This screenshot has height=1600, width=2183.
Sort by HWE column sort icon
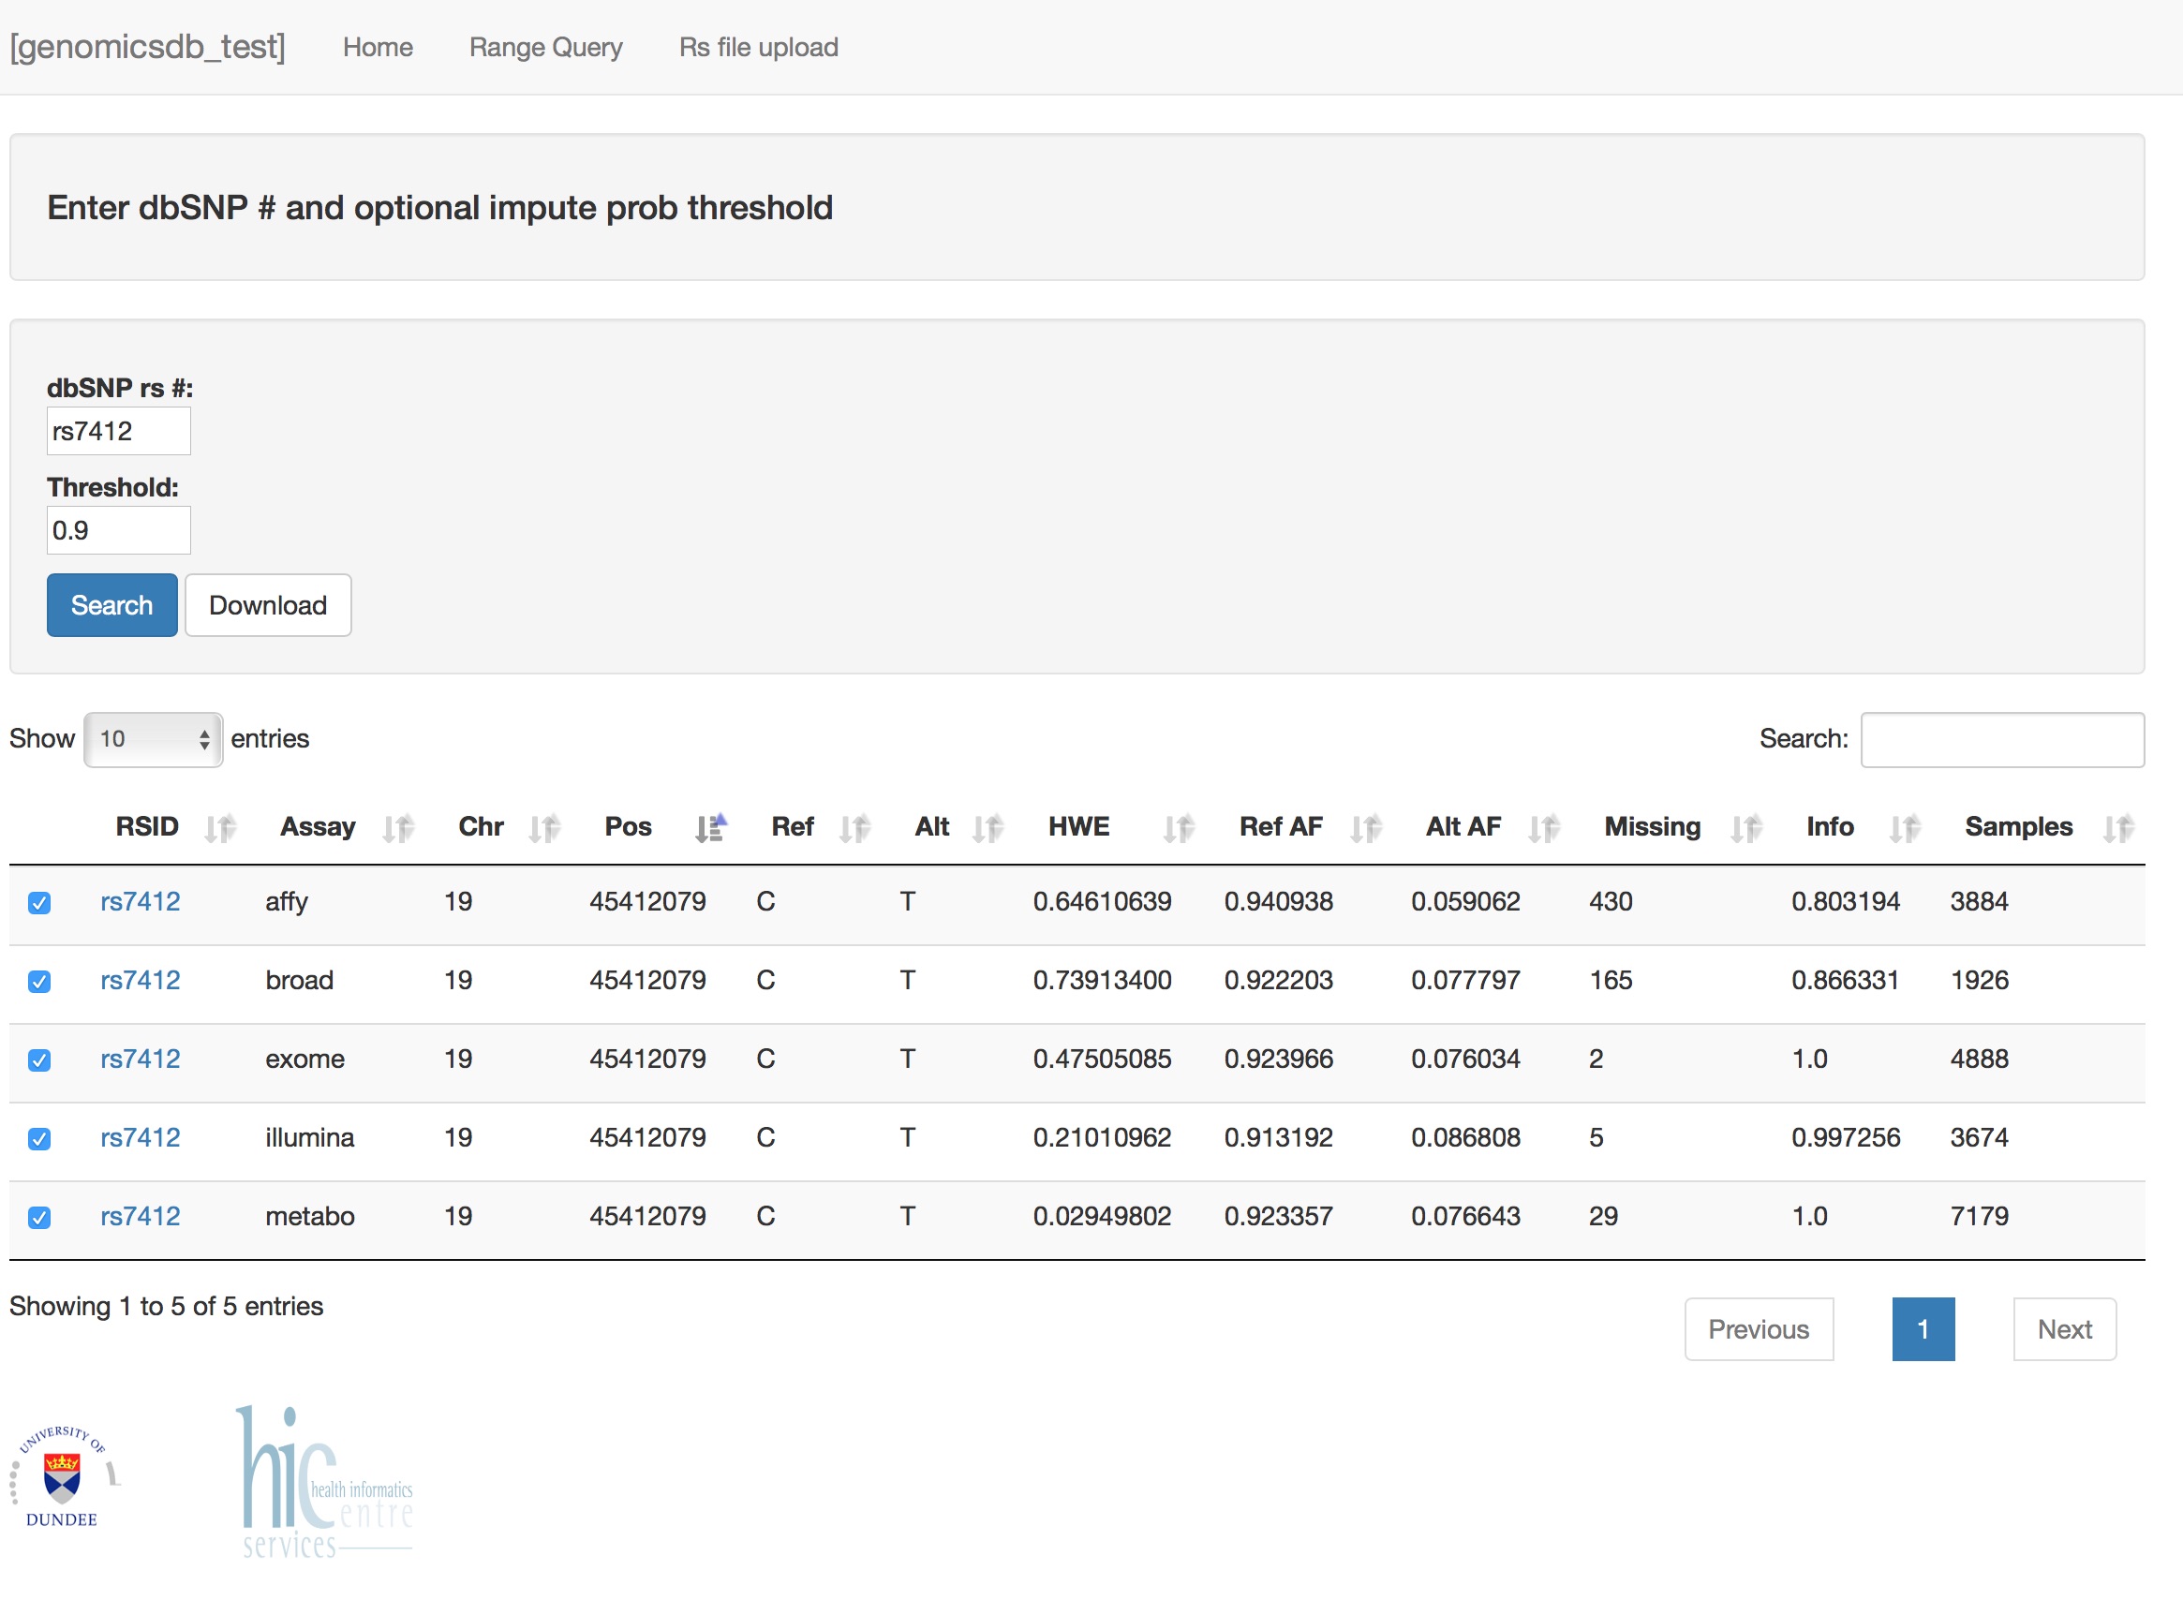[1178, 829]
